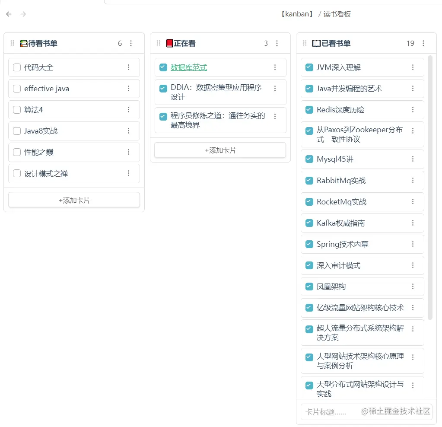Image resolution: width=442 pixels, height=427 pixels.
Task: Open options for card effective java
Action: [129, 89]
